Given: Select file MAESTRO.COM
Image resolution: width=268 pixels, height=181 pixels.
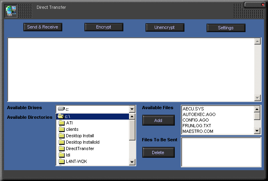Looking at the screenshot, I should pos(218,131).
